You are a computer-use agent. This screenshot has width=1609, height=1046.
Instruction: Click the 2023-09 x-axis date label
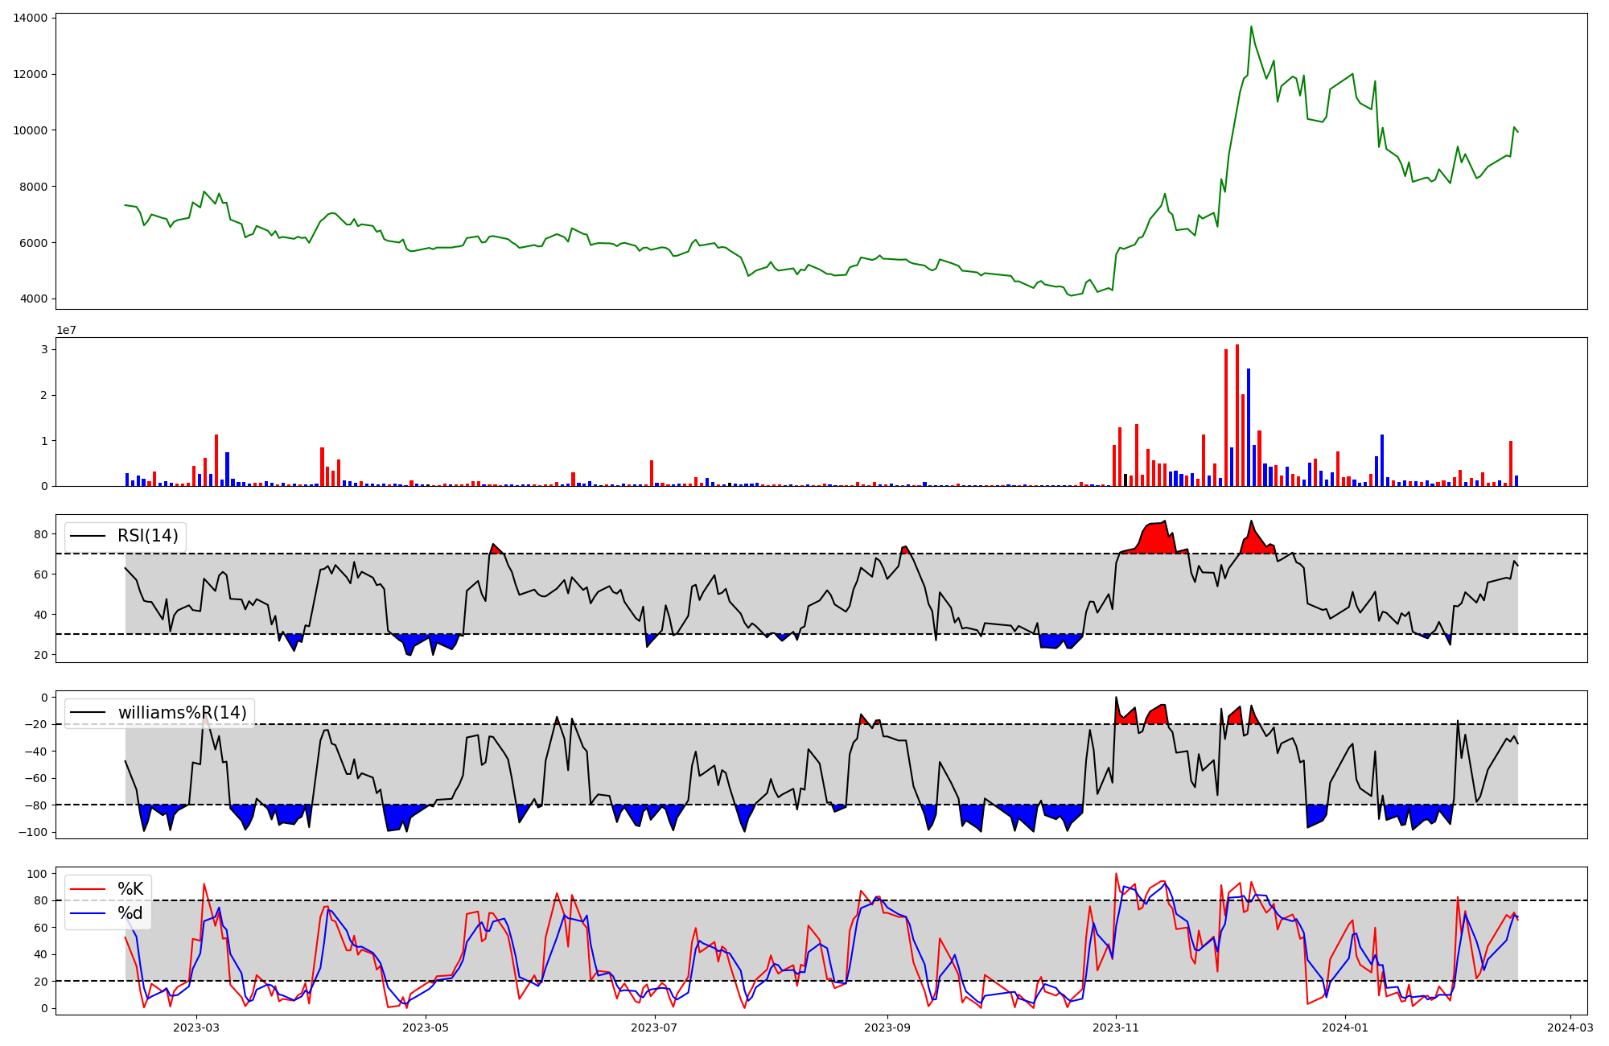887,1027
